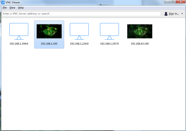This screenshot has height=131, width=186.
Task: Select the 192.168.1.194:0 monitor icon
Action: click(x=19, y=31)
